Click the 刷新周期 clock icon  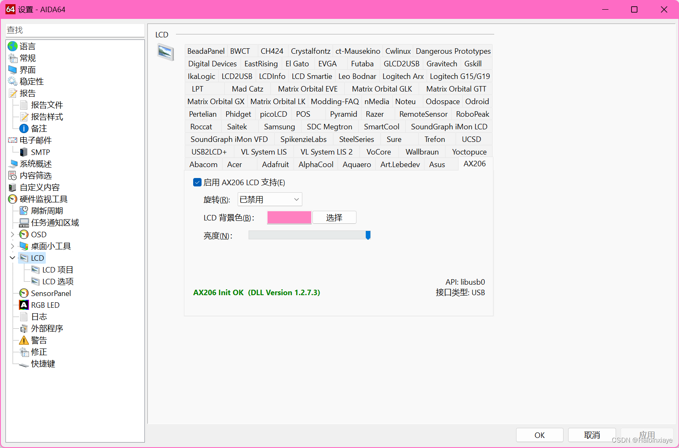tap(24, 211)
